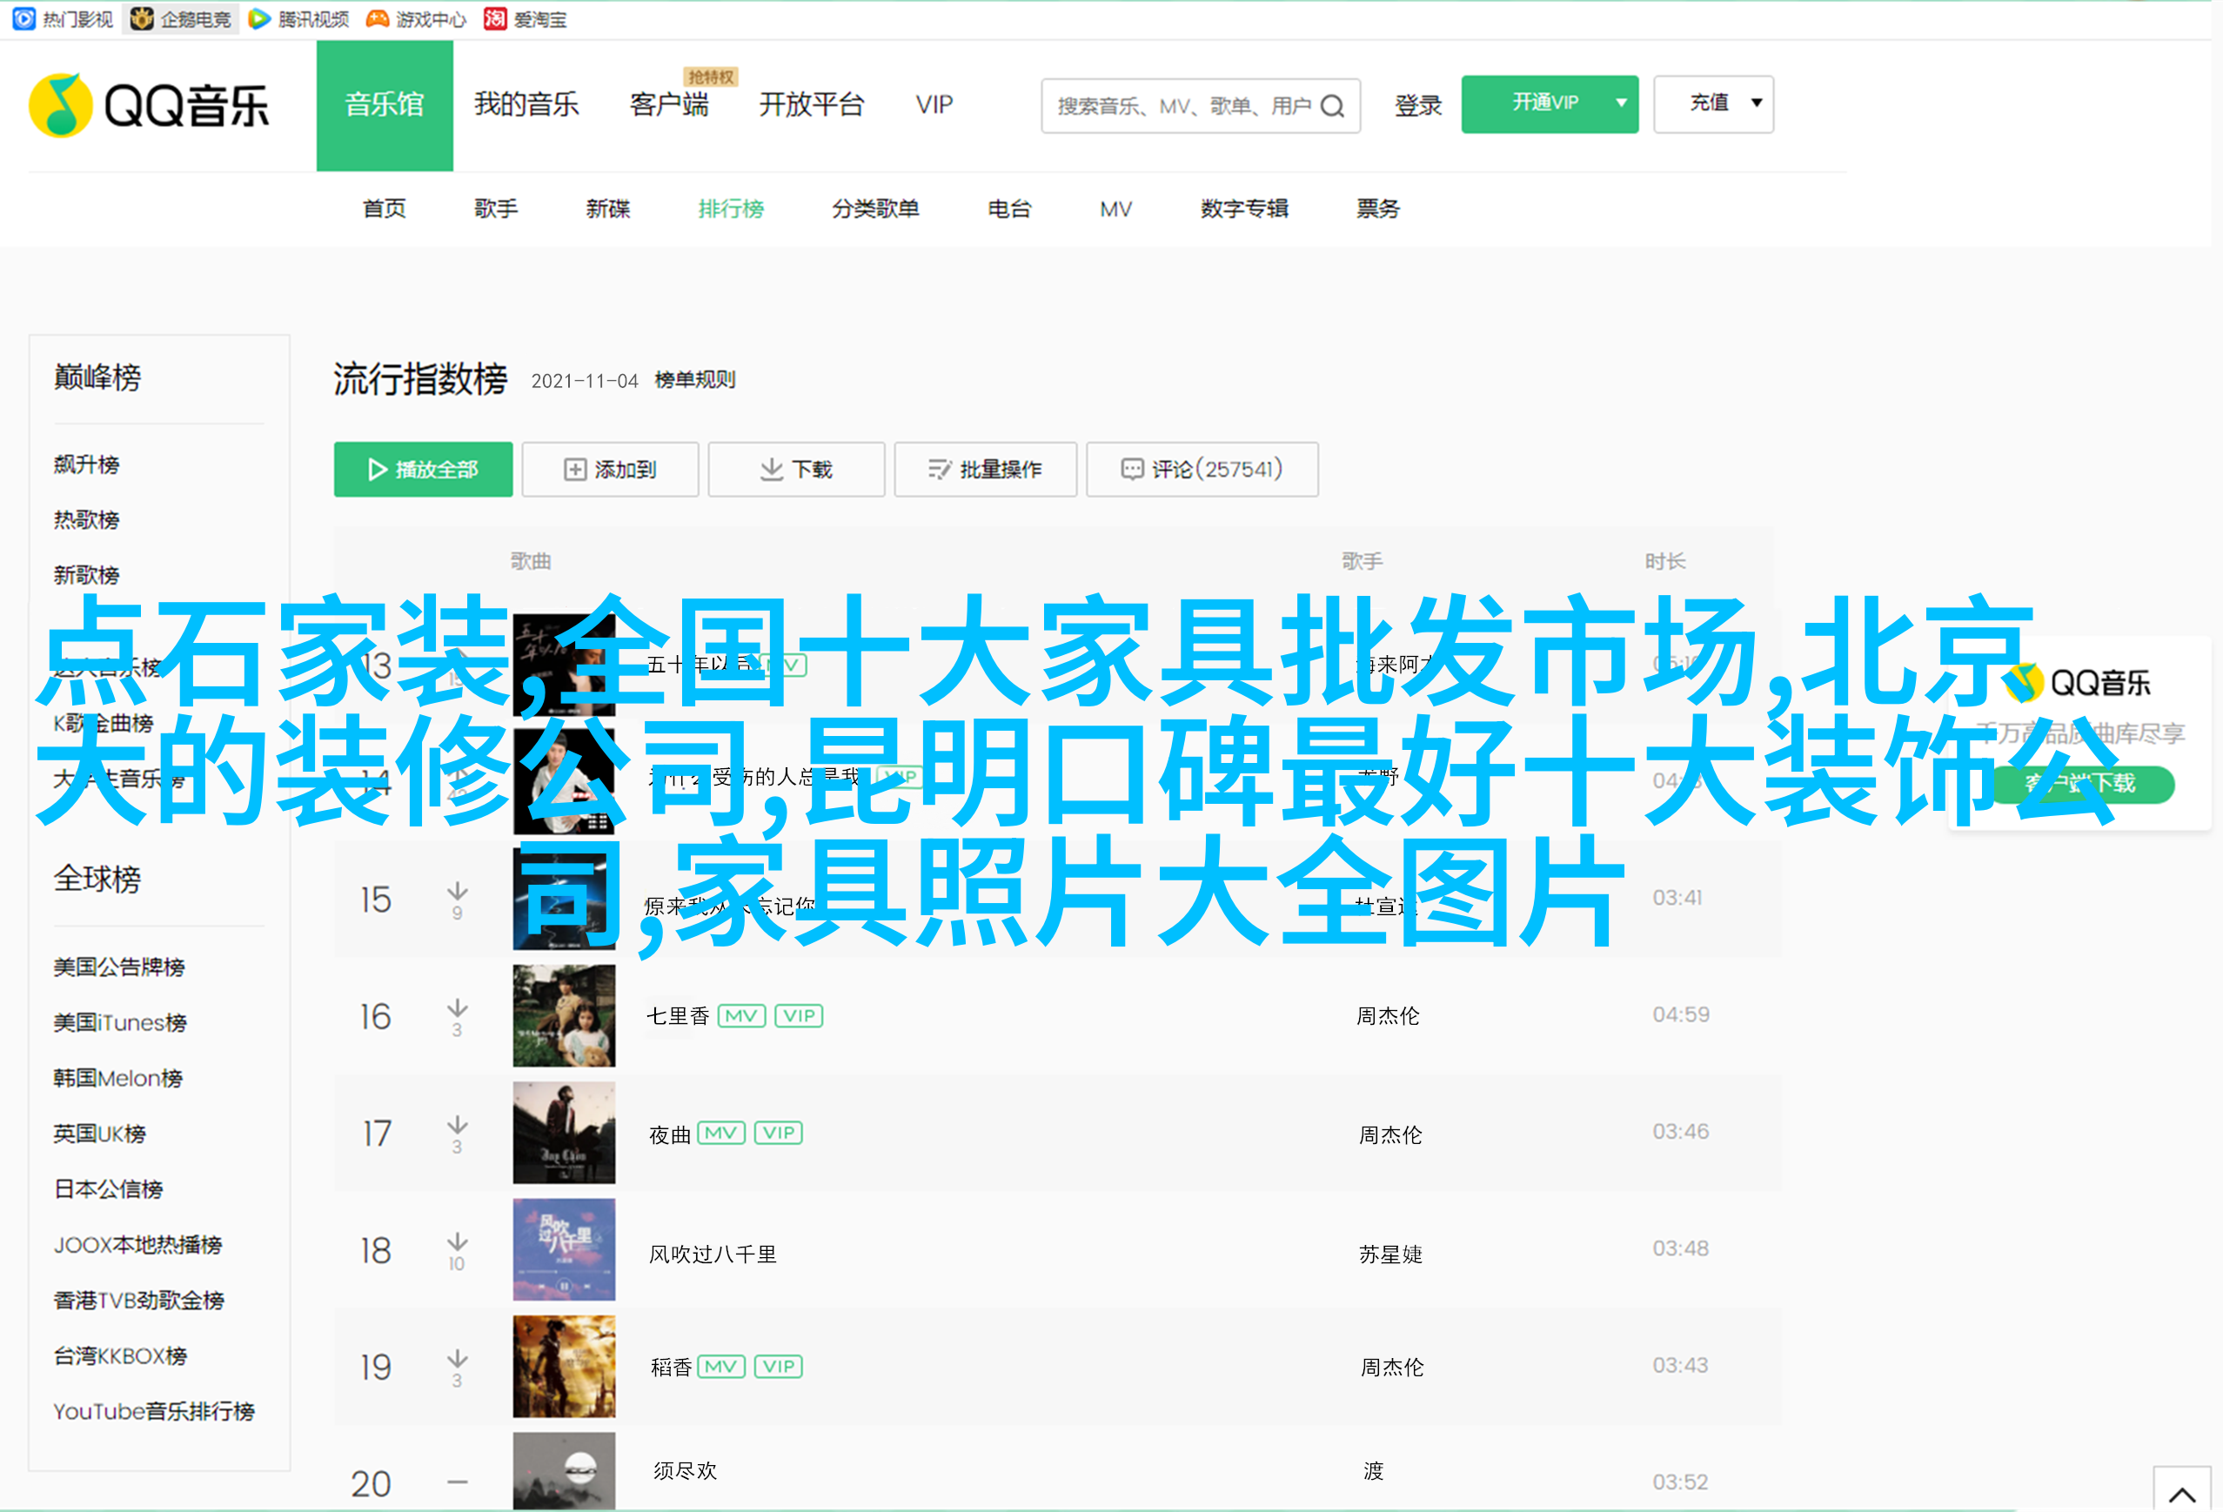Click the QQ音乐 logo
Image resolution: width=2223 pixels, height=1512 pixels.
click(150, 105)
